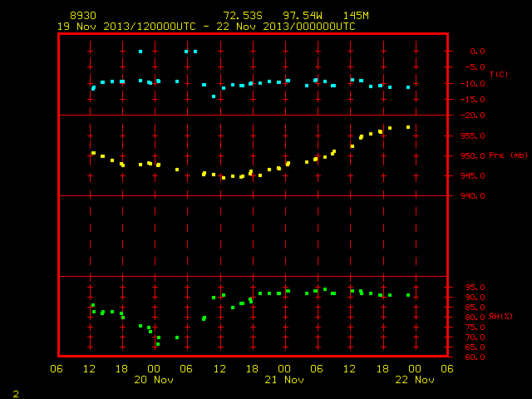Click the lowest cyan temperature point near -14

click(214, 96)
